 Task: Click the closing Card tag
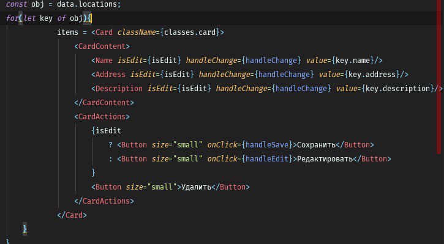72,215
